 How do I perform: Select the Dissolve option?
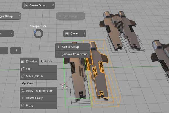29,62
